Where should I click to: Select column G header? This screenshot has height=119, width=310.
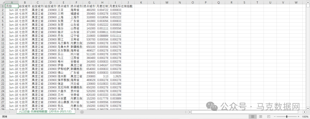point(89,2)
